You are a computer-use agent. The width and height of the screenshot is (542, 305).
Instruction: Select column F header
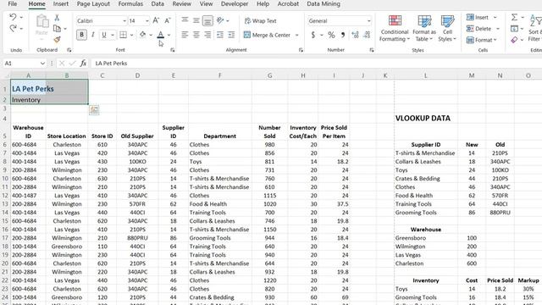pos(220,75)
